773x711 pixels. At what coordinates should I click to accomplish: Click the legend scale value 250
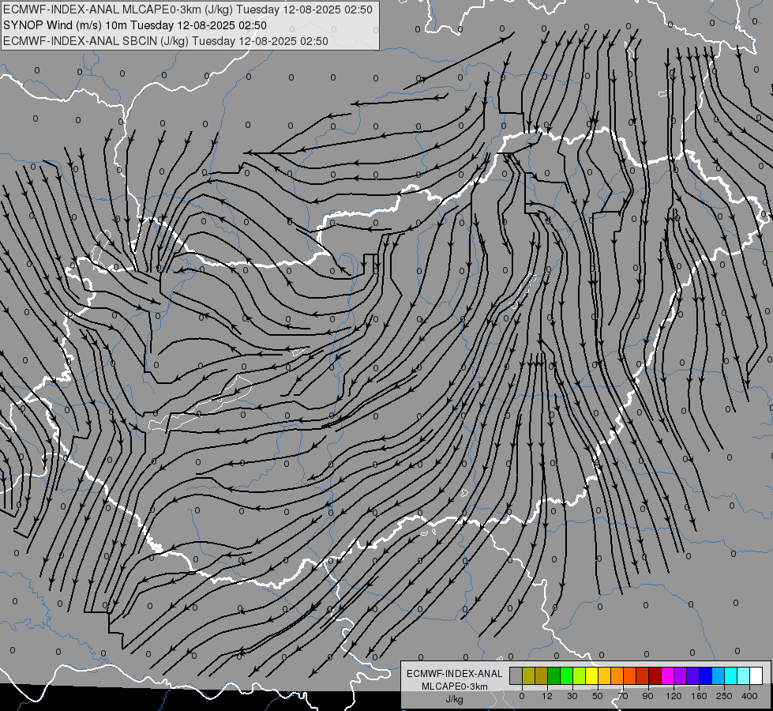point(724,696)
